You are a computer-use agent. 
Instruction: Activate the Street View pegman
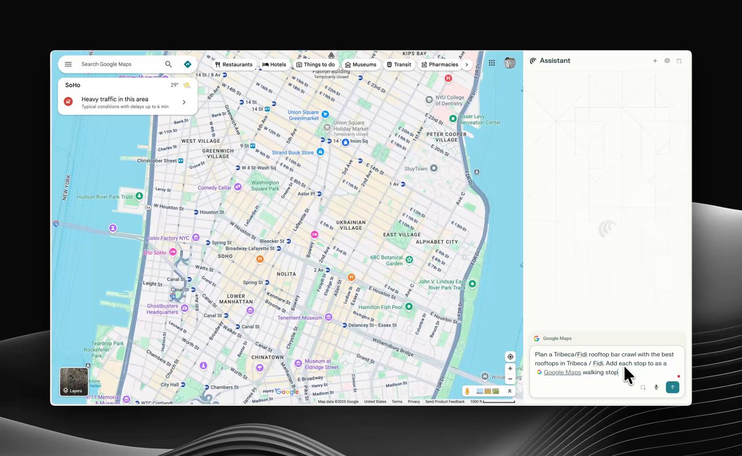click(x=467, y=391)
